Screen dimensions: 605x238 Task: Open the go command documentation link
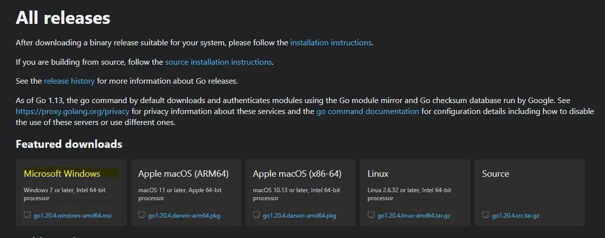pos(367,112)
